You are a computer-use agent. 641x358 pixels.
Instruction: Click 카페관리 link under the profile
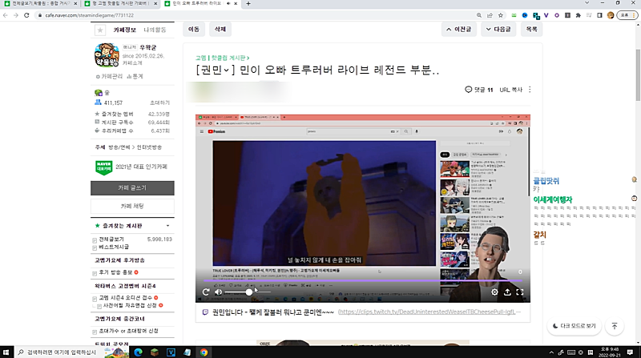[109, 76]
